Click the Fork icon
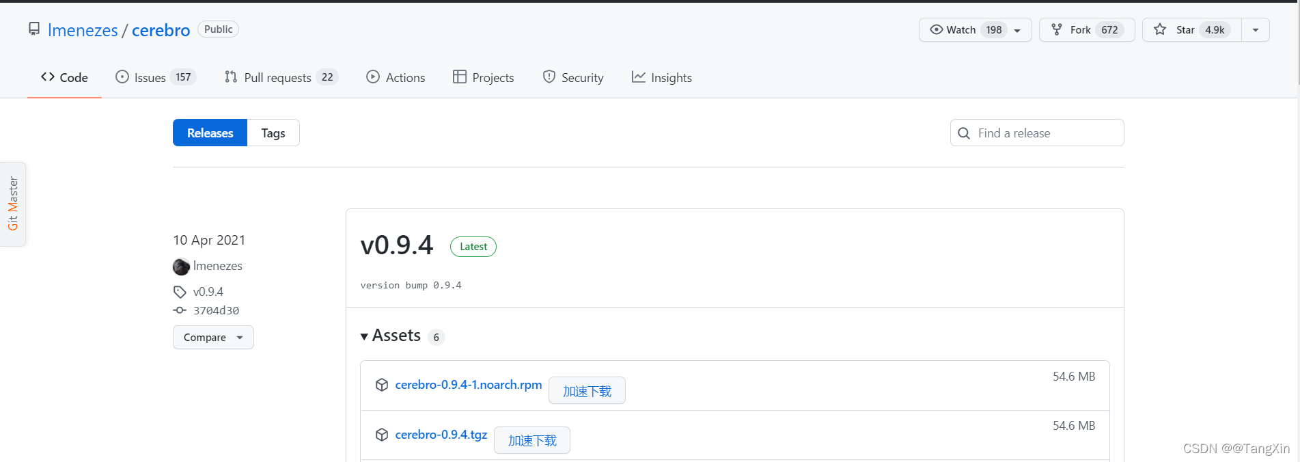 pos(1057,29)
